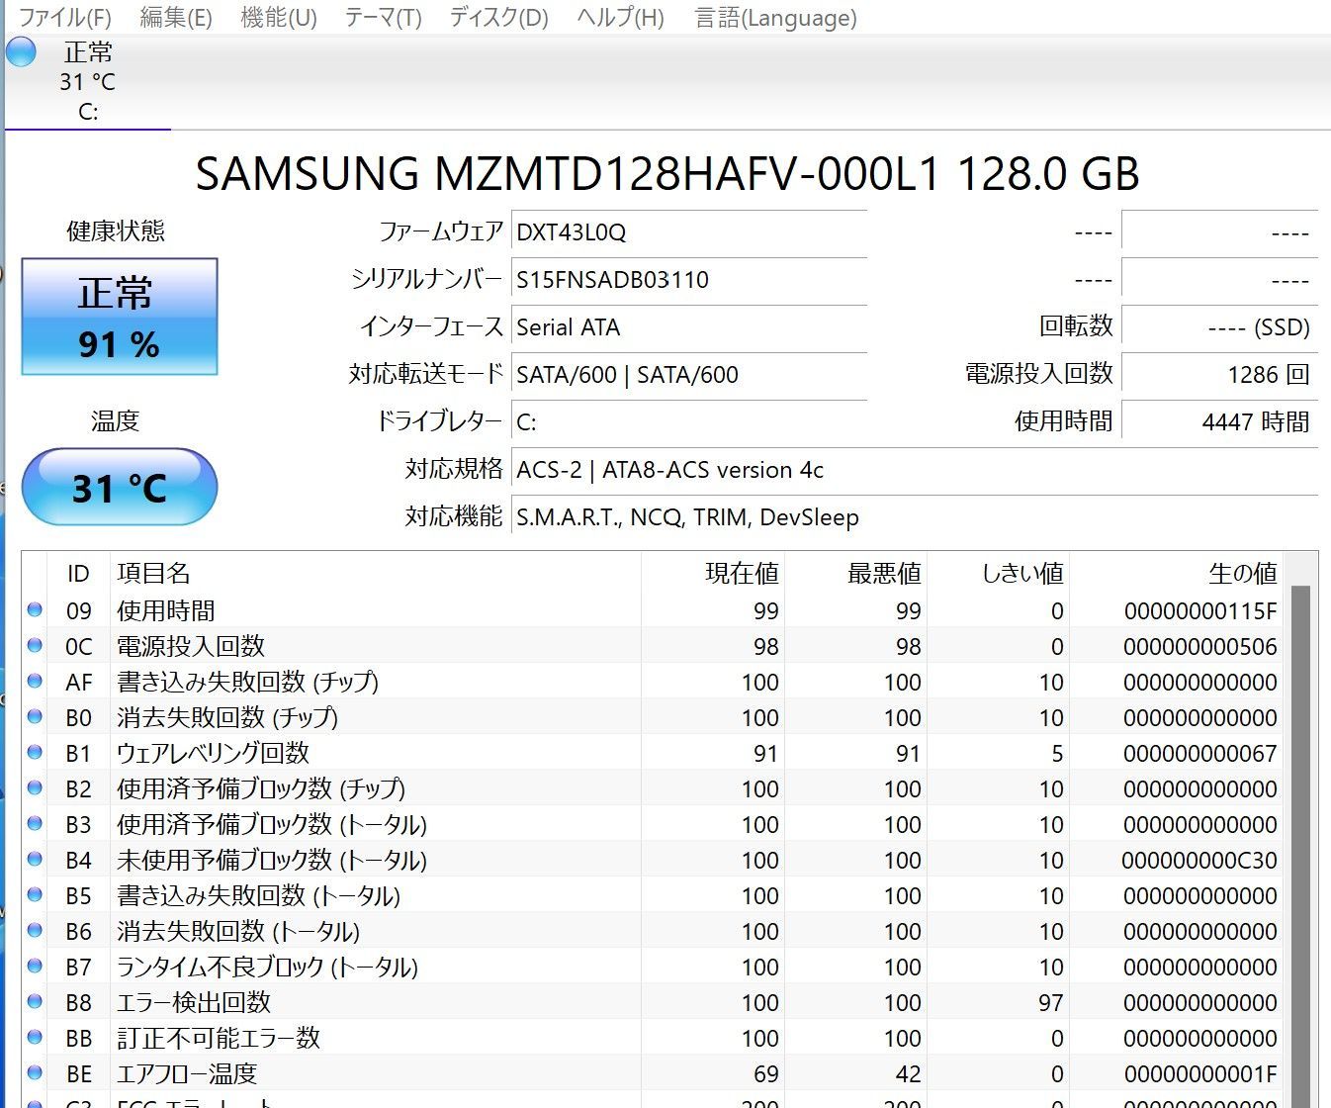1331x1108 pixels.
Task: Click the ID column header
Action: [78, 573]
